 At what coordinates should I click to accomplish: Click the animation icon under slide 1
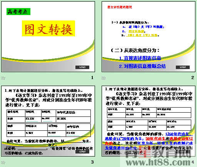[x=3, y=78]
